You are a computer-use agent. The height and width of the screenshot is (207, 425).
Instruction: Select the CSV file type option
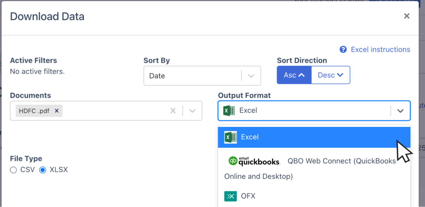pyautogui.click(x=13, y=170)
